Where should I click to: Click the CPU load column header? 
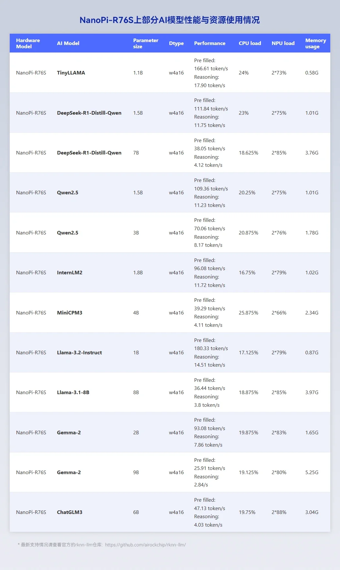point(250,43)
